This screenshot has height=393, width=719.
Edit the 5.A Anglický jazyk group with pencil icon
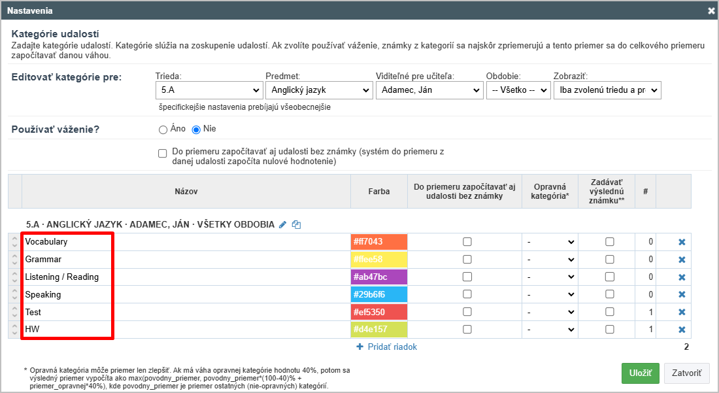pyautogui.click(x=282, y=225)
